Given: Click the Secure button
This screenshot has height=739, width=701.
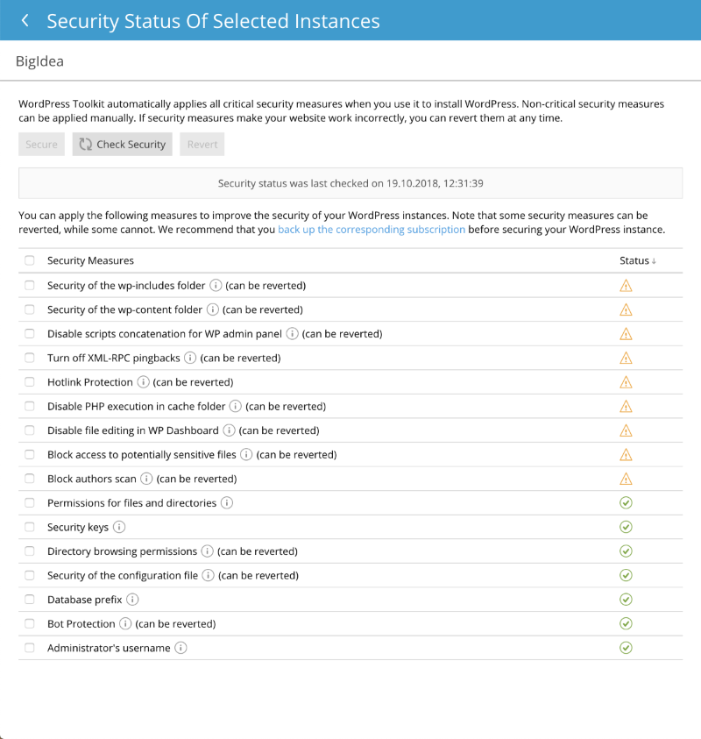Looking at the screenshot, I should 41,145.
